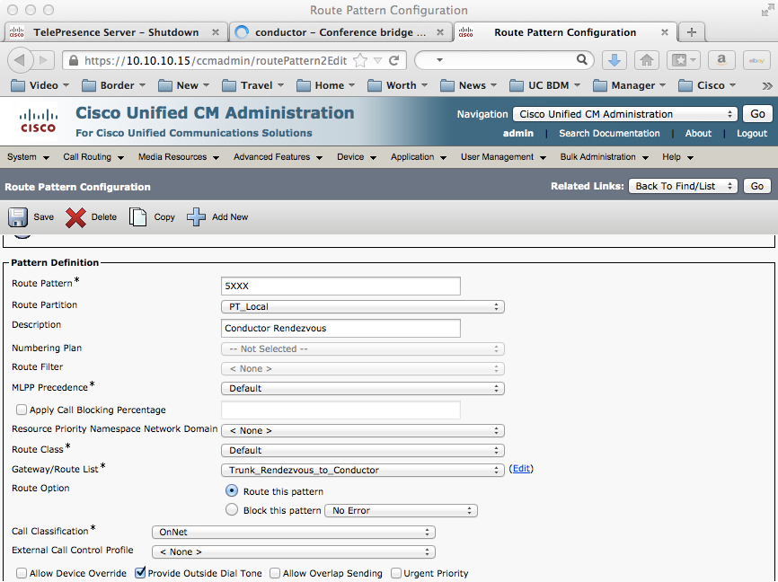
Task: Click the Logout link
Action: (x=752, y=134)
